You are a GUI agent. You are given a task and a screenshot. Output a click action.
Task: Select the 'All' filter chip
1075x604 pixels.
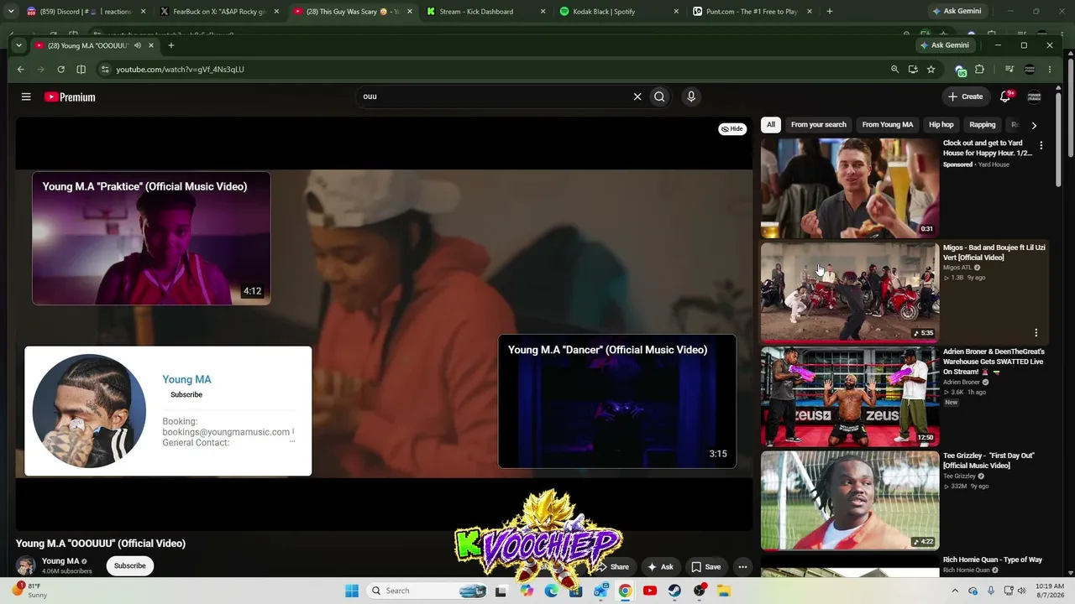pyautogui.click(x=771, y=125)
